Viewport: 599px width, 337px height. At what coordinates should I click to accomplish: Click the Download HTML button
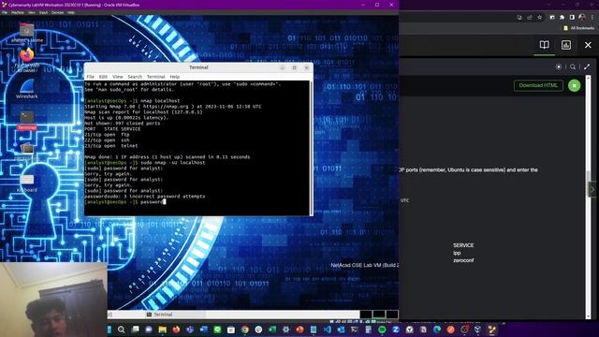(x=538, y=85)
